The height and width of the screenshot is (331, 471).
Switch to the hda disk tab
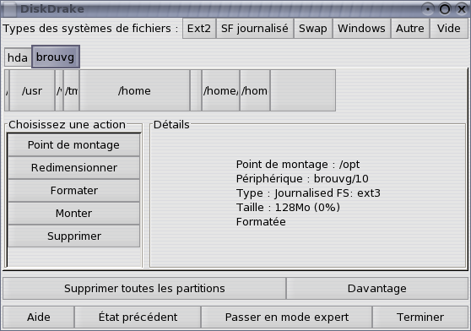point(18,57)
